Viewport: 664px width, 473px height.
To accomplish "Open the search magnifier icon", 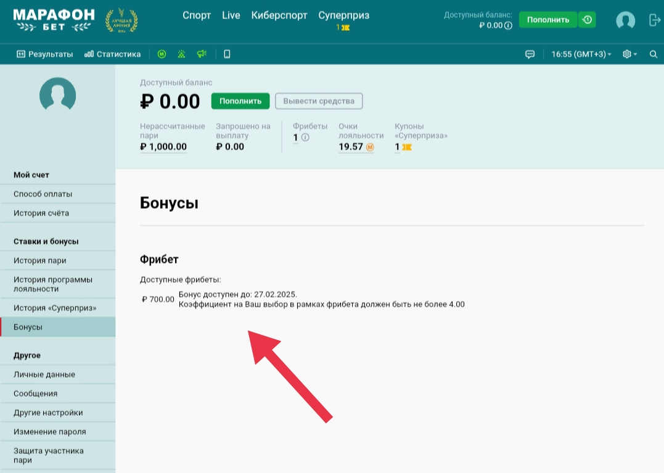I will coord(654,54).
